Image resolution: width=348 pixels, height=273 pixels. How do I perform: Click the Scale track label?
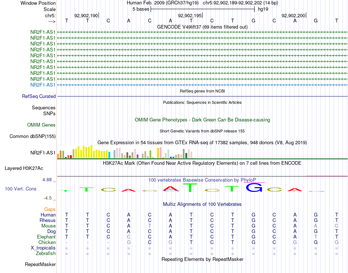click(x=49, y=9)
